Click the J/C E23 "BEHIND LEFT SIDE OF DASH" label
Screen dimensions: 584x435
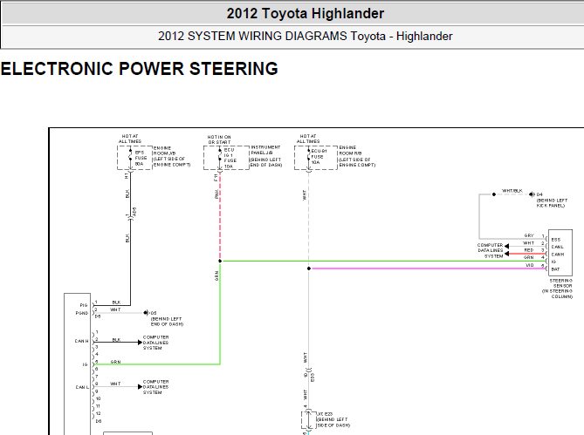coord(333,419)
